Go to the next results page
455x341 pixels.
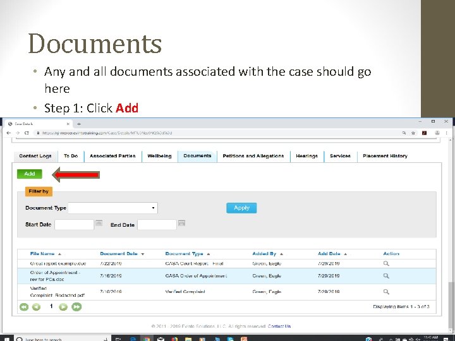[63, 307]
